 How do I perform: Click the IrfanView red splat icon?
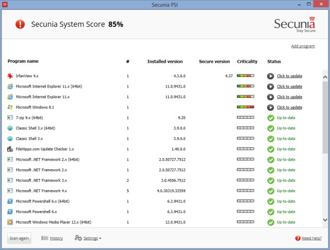10,76
